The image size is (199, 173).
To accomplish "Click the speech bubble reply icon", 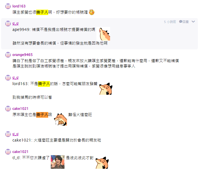I will pyautogui.click(x=180, y=22).
